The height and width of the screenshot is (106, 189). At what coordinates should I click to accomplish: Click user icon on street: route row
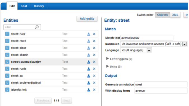(x=88, y=41)
